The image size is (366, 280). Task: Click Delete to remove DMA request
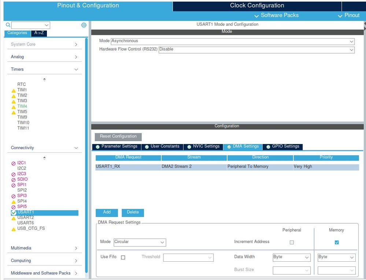coord(133,213)
